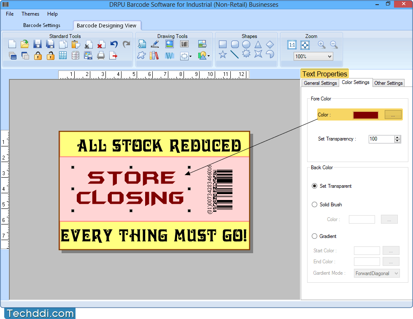The height and width of the screenshot is (319, 413).
Task: Cut using the scissors icon
Action: point(88,44)
